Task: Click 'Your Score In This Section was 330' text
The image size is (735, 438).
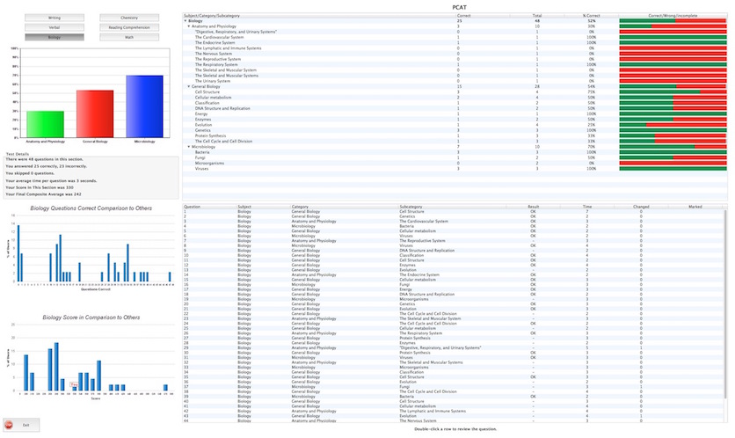Action: [x=40, y=187]
